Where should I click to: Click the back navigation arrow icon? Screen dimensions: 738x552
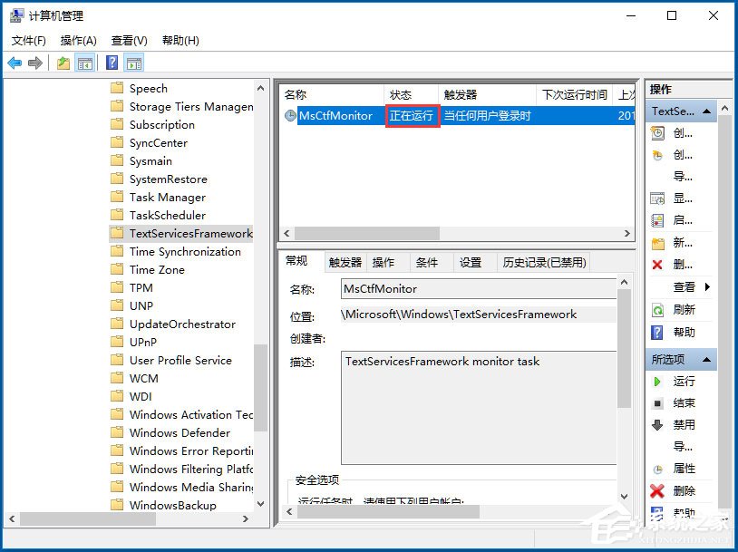tap(13, 62)
